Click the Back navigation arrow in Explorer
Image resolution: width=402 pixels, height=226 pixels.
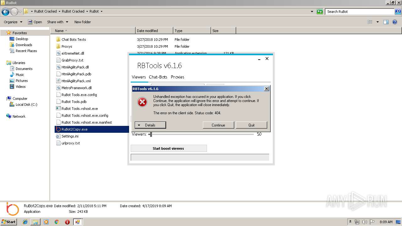pos(5,12)
